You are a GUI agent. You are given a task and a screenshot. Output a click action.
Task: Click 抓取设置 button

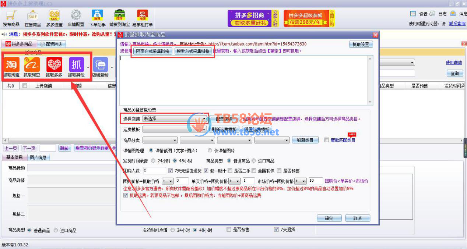pos(361,44)
